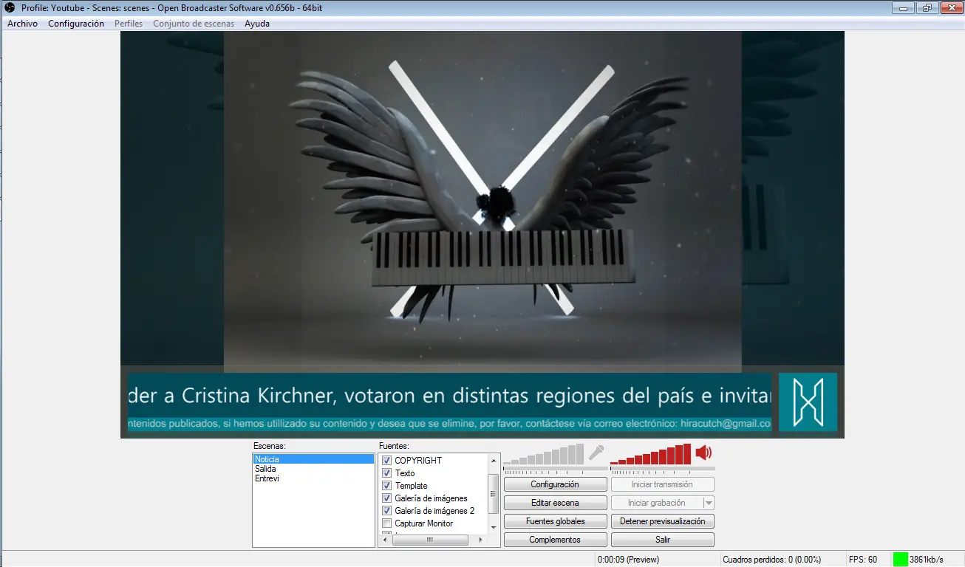Open the Configuración menu in the menu bar
The width and height of the screenshot is (965, 567).
point(76,24)
